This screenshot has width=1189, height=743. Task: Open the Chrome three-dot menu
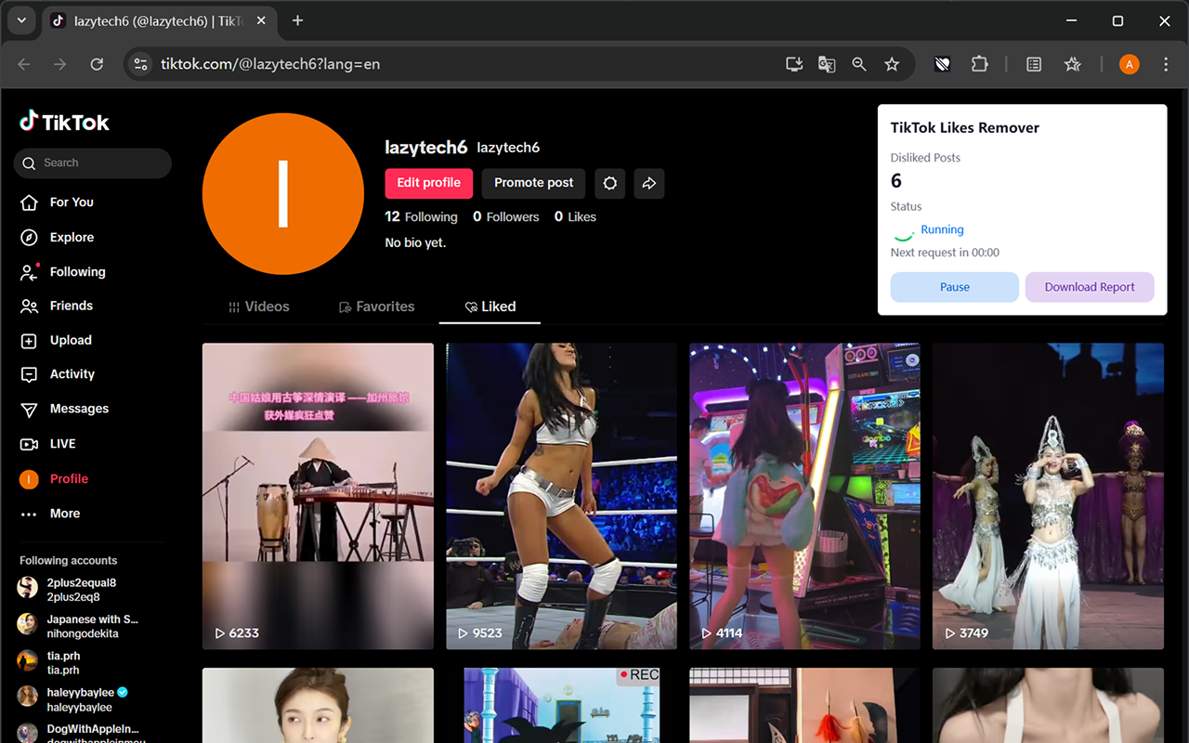point(1166,64)
